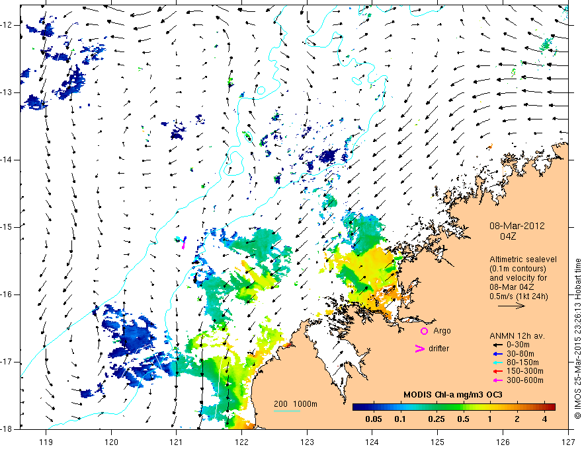Click the 150-300m depth legend label
582x449 pixels.
coord(525,372)
